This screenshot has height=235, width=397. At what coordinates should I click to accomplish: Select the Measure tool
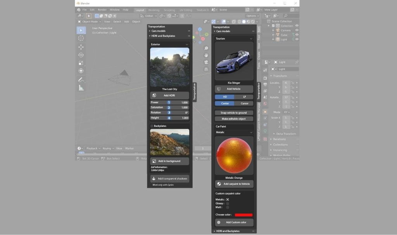tap(81, 88)
